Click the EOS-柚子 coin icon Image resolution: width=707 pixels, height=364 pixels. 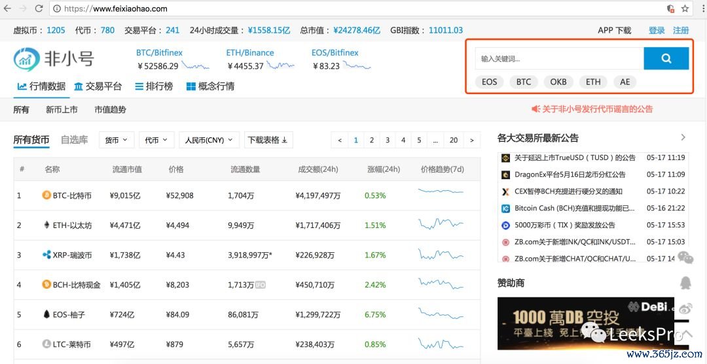(x=46, y=314)
